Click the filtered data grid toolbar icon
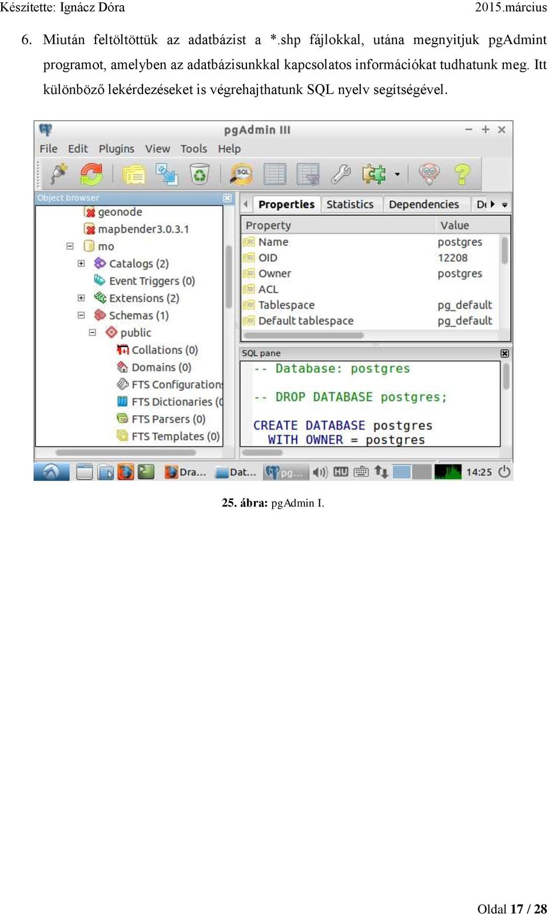Screen dimensions: 549x914 pos(308,174)
